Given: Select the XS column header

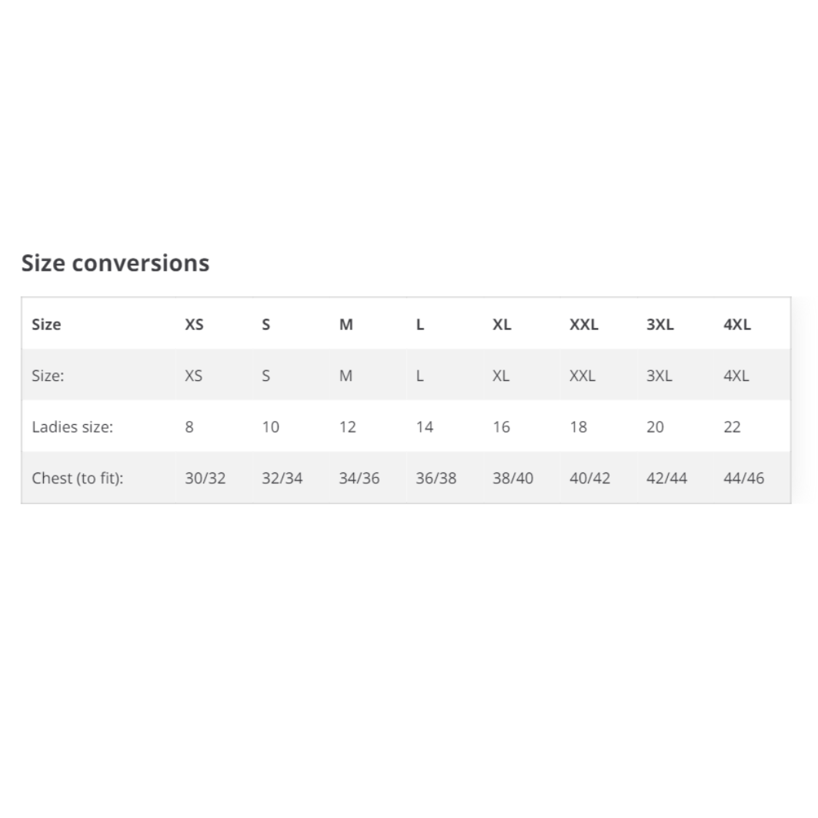Looking at the screenshot, I should pos(194,325).
